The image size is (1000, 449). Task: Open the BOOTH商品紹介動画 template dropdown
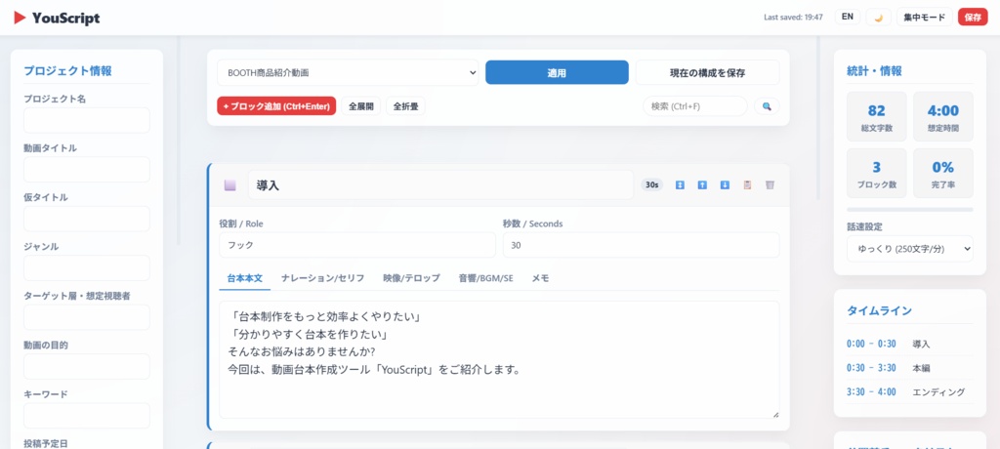(348, 72)
